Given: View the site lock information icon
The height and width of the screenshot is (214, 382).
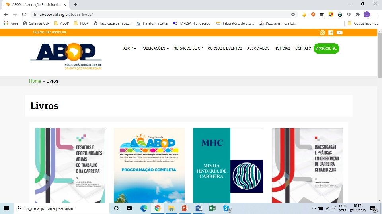Looking at the screenshot, I should (x=35, y=15).
